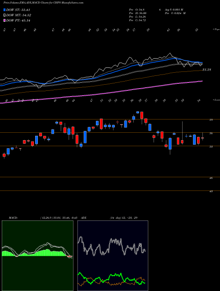Screen dimensions: 220x291
Task: Click the blue DOW ST legend swatch
Action: tap(5, 10)
